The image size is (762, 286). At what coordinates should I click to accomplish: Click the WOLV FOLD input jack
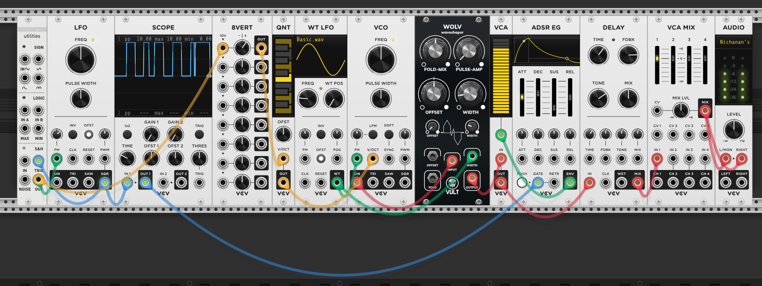pos(433,178)
